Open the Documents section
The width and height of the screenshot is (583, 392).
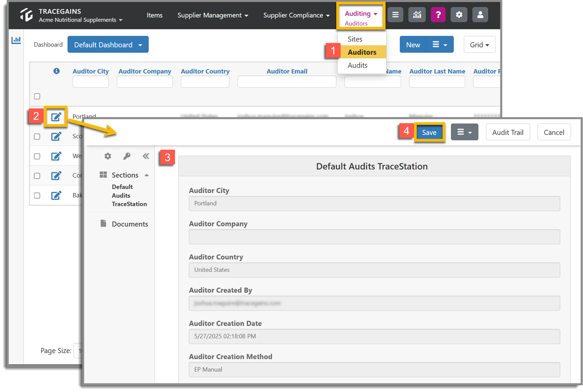[130, 224]
